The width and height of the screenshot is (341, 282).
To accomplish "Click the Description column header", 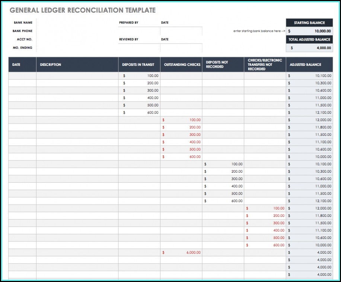I will [77, 65].
